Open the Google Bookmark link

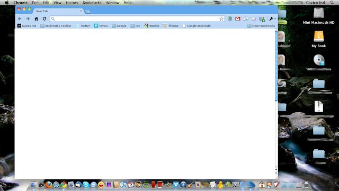point(197,26)
